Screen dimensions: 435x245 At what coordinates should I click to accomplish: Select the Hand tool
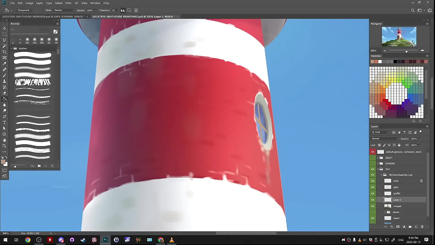tap(4, 140)
